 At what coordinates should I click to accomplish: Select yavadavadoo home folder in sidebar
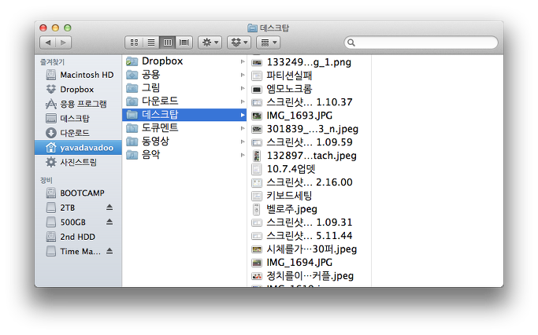78,148
